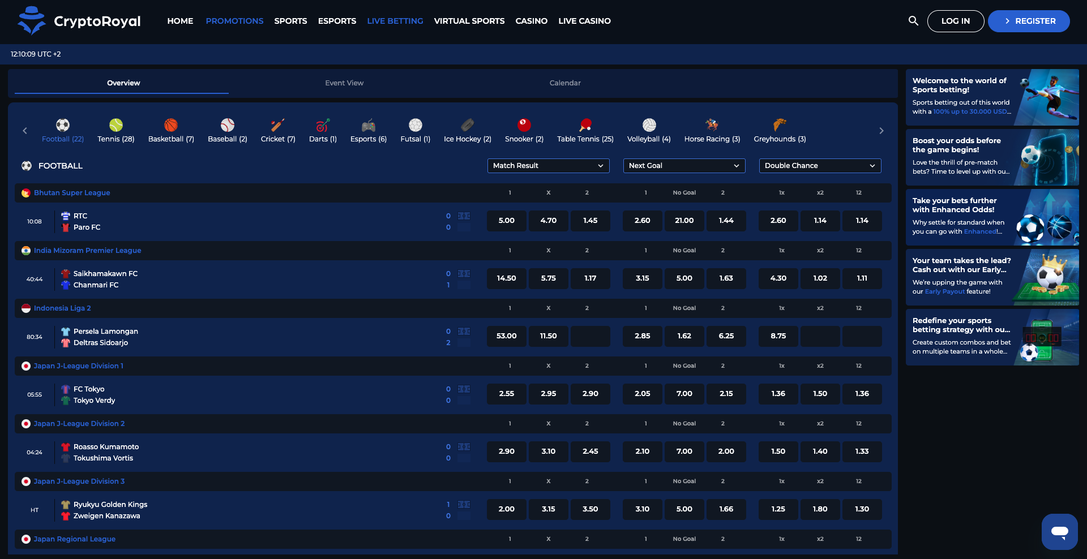This screenshot has height=559, width=1087.
Task: Open the Match Result dropdown
Action: coord(548,166)
